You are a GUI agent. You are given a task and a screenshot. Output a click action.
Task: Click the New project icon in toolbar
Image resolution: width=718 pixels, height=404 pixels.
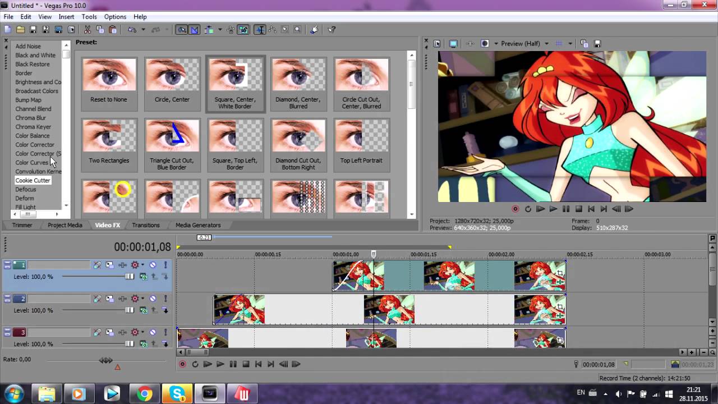pyautogui.click(x=8, y=30)
